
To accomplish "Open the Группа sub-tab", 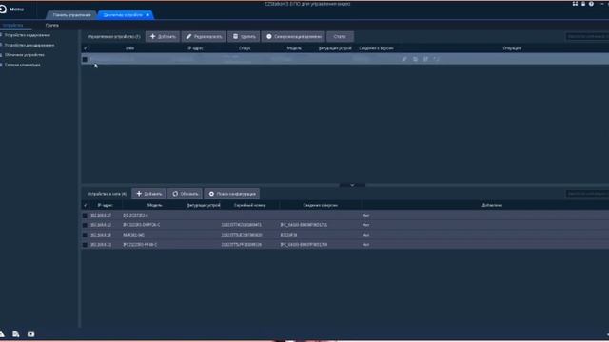I will click(51, 26).
